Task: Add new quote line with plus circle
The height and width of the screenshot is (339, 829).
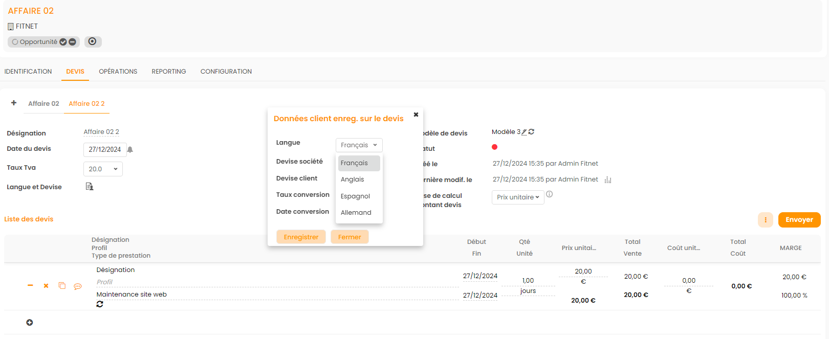Action: [x=30, y=323]
